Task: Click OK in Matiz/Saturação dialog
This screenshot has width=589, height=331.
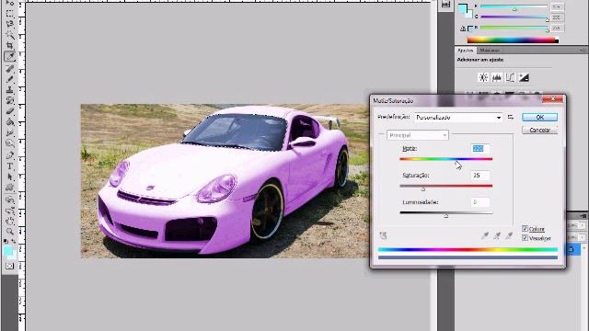Action: pyautogui.click(x=540, y=117)
